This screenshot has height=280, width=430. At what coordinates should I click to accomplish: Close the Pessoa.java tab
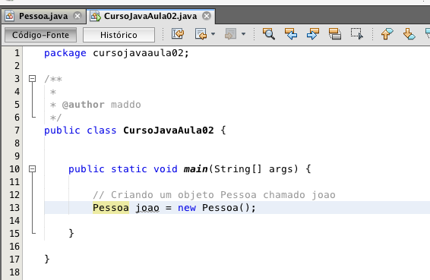click(x=77, y=16)
